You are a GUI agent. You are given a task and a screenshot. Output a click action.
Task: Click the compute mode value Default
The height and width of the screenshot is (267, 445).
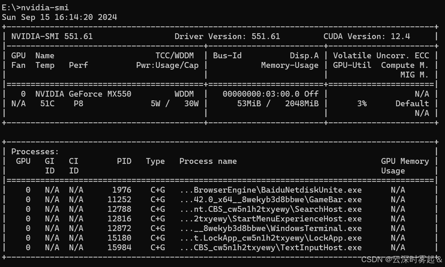(412, 104)
